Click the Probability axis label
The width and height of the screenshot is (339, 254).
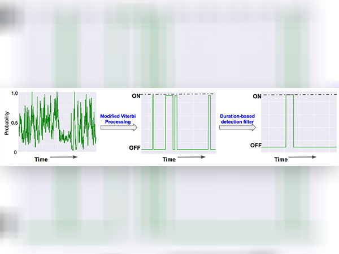click(7, 122)
